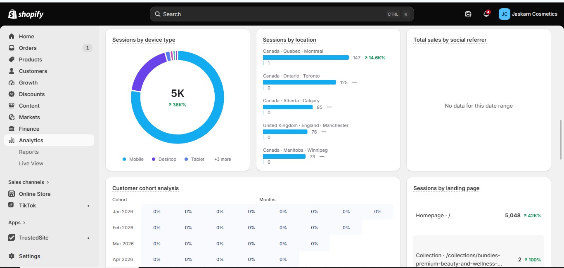Click the 'Canada · Alberta · Calgary' row label
Viewport: 564px width, 268px height.
291,101
